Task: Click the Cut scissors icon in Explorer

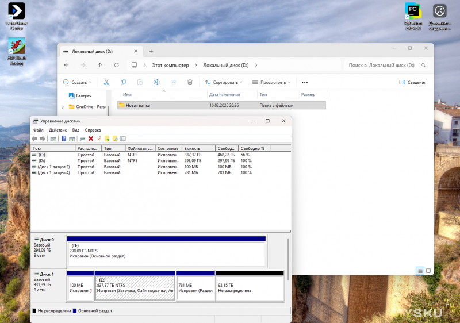Action: (x=106, y=82)
